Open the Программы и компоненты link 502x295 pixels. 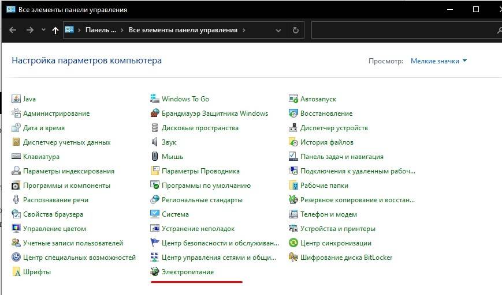click(66, 186)
